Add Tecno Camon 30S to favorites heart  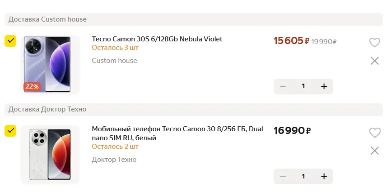(x=374, y=43)
